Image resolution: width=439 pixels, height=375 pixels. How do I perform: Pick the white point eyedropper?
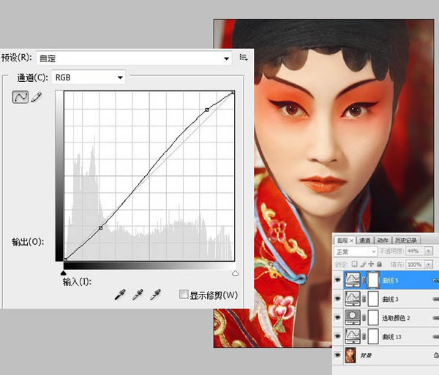click(155, 295)
